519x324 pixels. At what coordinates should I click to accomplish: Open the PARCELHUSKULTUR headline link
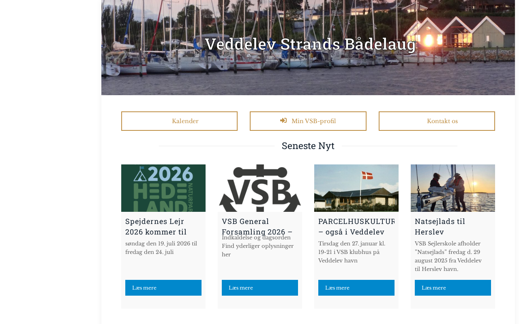(x=356, y=226)
